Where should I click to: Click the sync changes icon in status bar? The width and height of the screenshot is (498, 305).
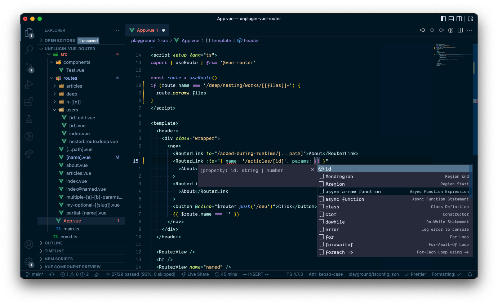(52, 274)
